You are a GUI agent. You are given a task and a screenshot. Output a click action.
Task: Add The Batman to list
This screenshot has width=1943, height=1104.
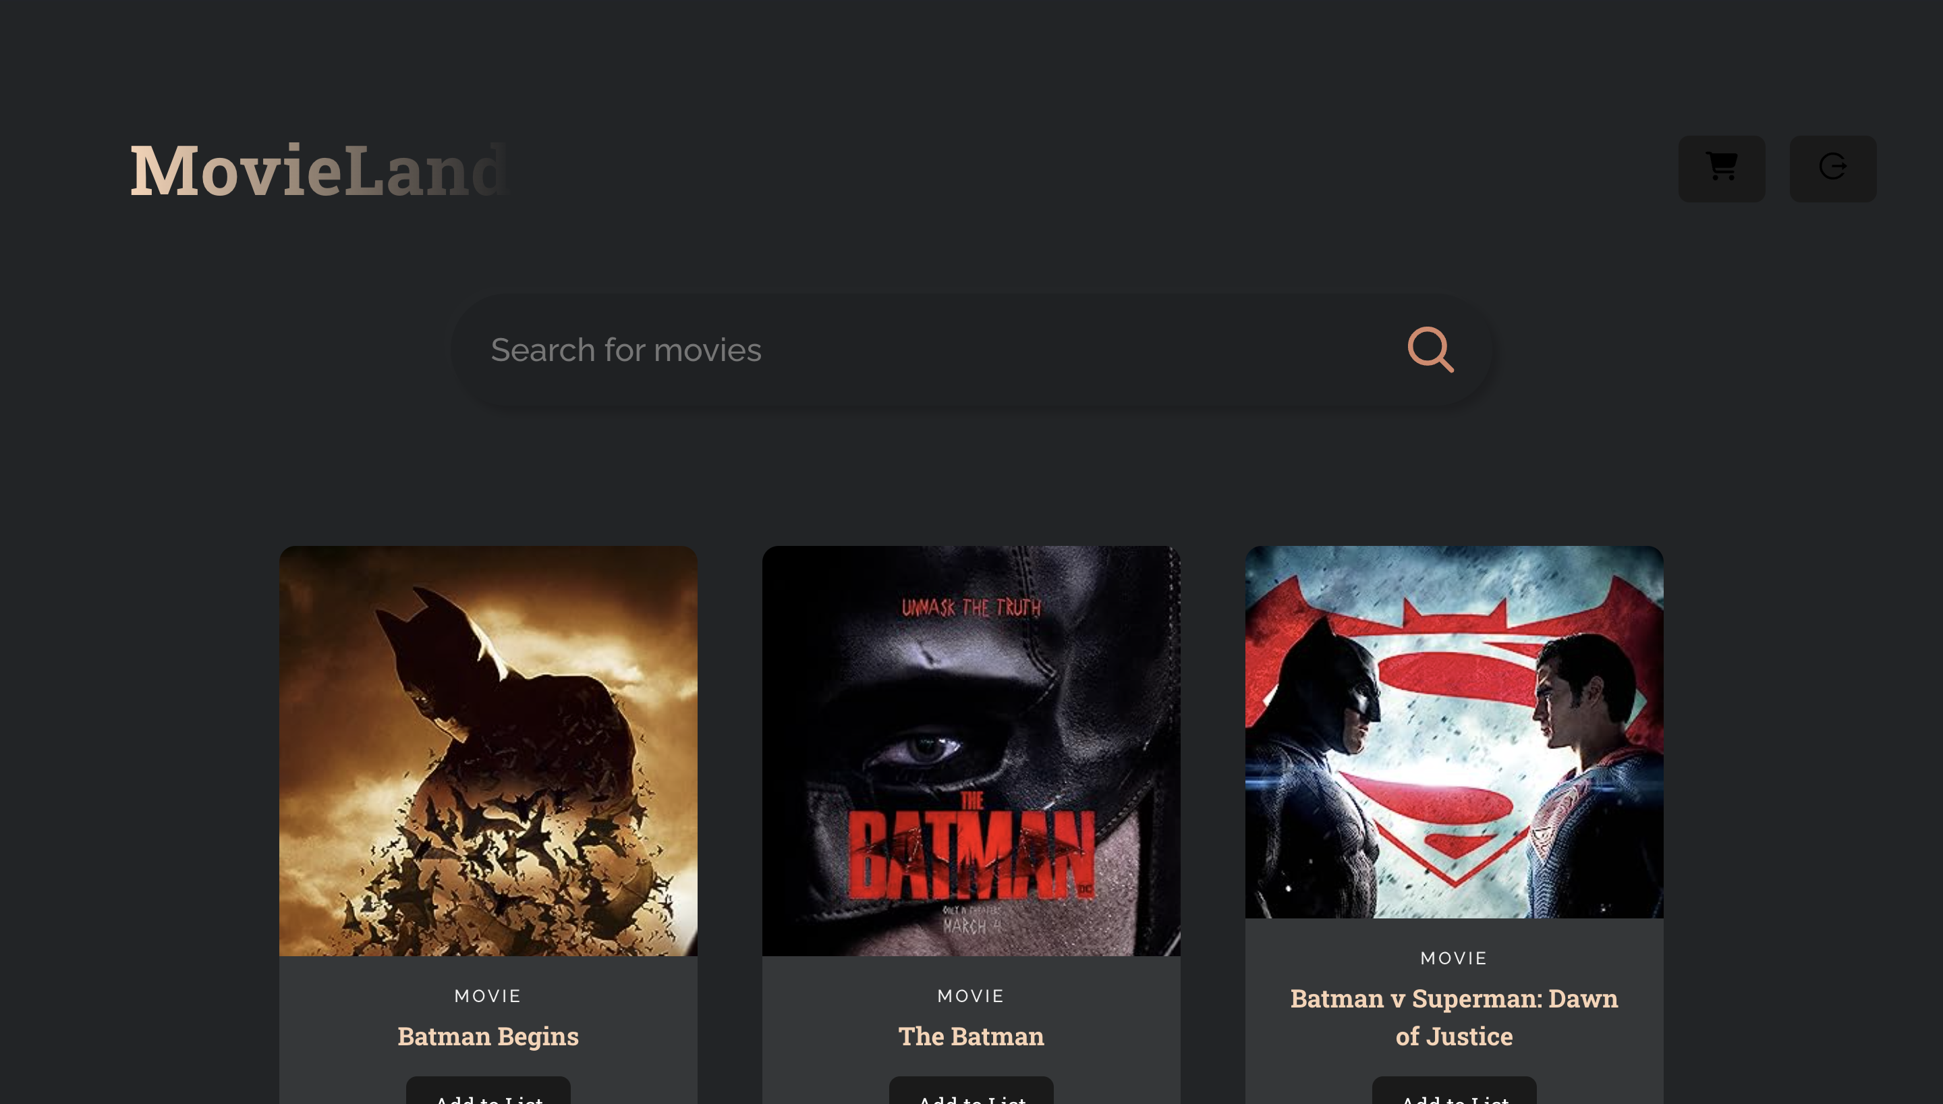[971, 1093]
